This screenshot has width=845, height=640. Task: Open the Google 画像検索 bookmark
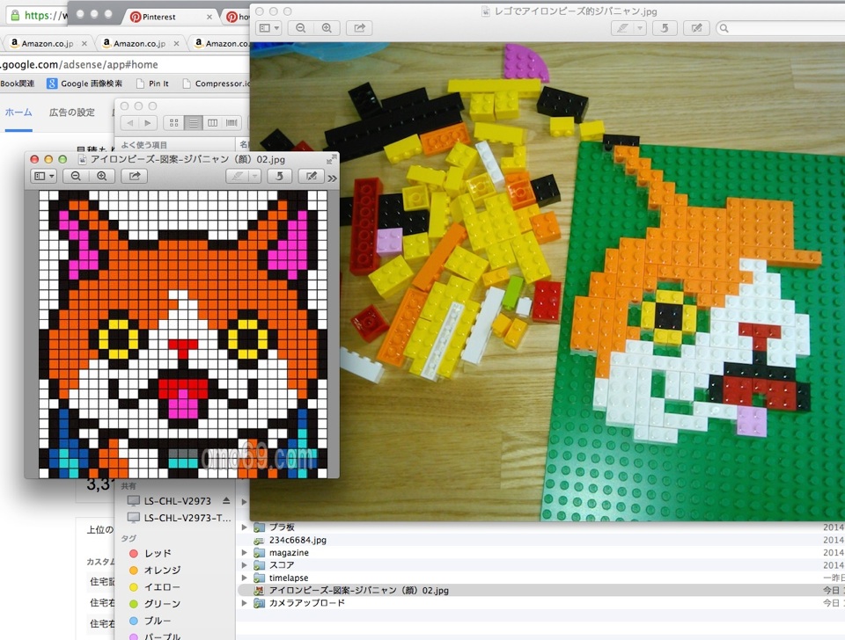click(x=84, y=84)
